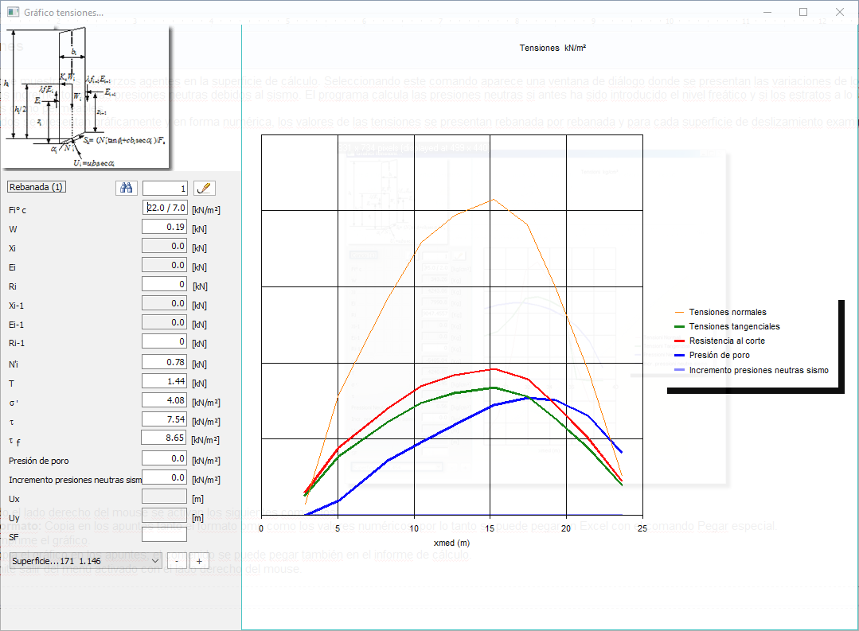Click the binoculars search icon

[127, 188]
